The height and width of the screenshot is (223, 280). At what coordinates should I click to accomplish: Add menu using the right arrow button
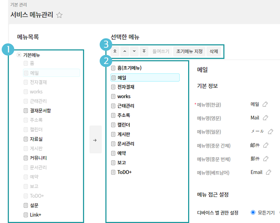tap(95, 140)
